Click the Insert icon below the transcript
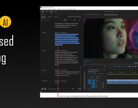Screen dimensions: 138x108 42,89
